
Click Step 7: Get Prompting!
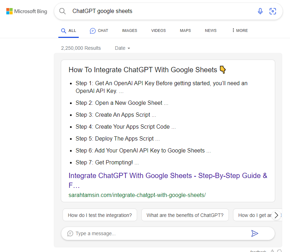pos(107,162)
